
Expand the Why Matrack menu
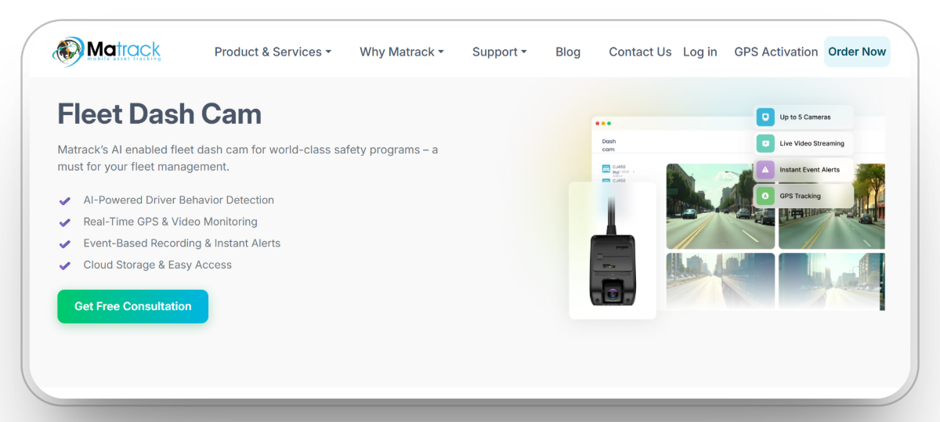402,52
